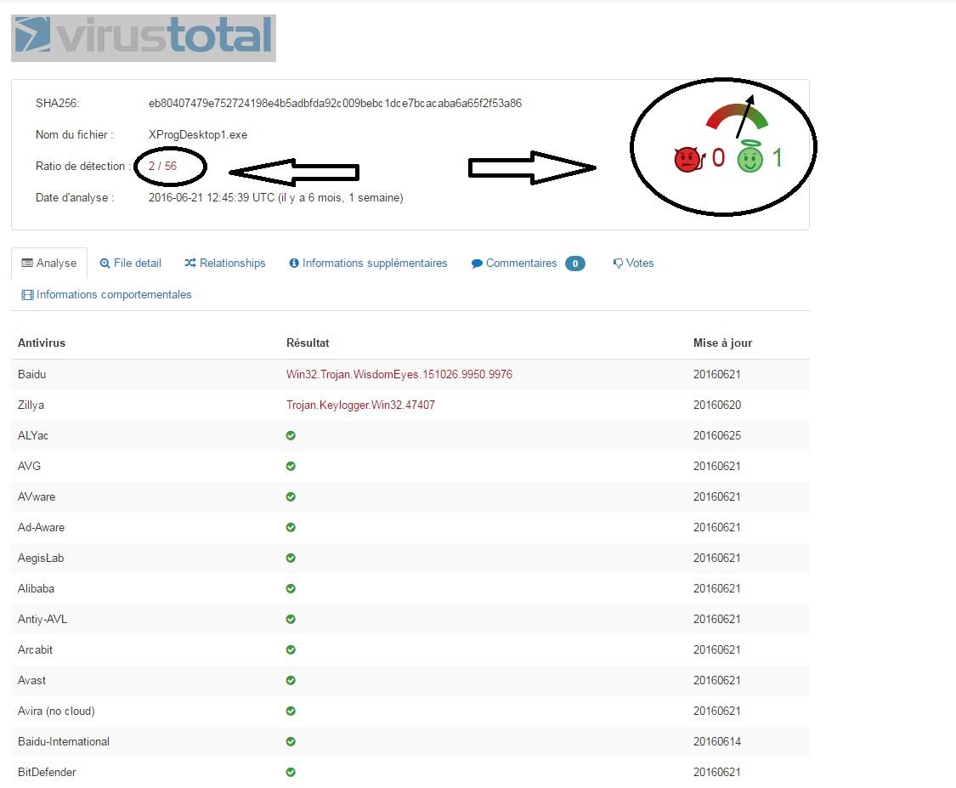Click the analysis date 2016-06-21 value
Screen dimensions: 956x788
275,197
